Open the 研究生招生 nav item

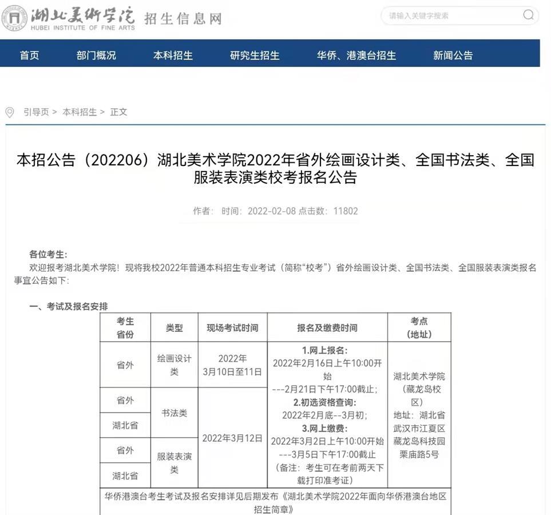click(255, 55)
